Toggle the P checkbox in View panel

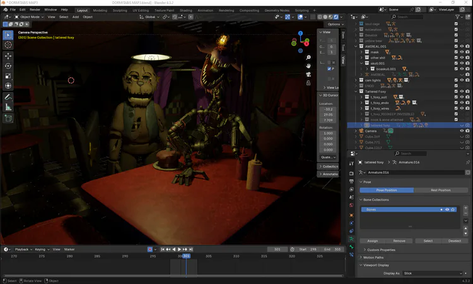pyautogui.click(x=329, y=69)
